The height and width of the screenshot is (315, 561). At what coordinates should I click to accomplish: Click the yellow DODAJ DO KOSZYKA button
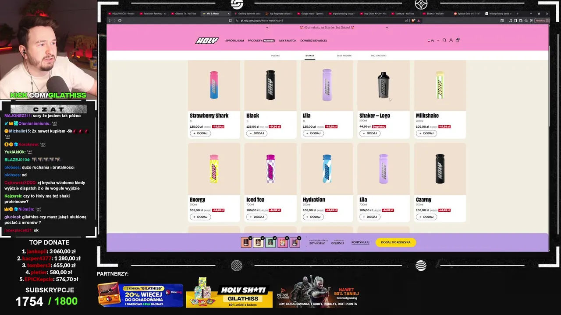tap(396, 242)
